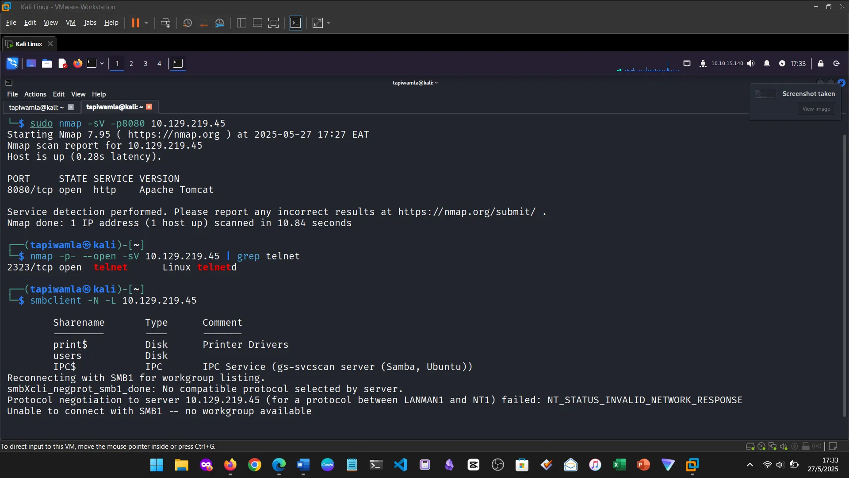Switch to workspace 3 in the panel
Screen dimensions: 849x478
click(x=145, y=63)
